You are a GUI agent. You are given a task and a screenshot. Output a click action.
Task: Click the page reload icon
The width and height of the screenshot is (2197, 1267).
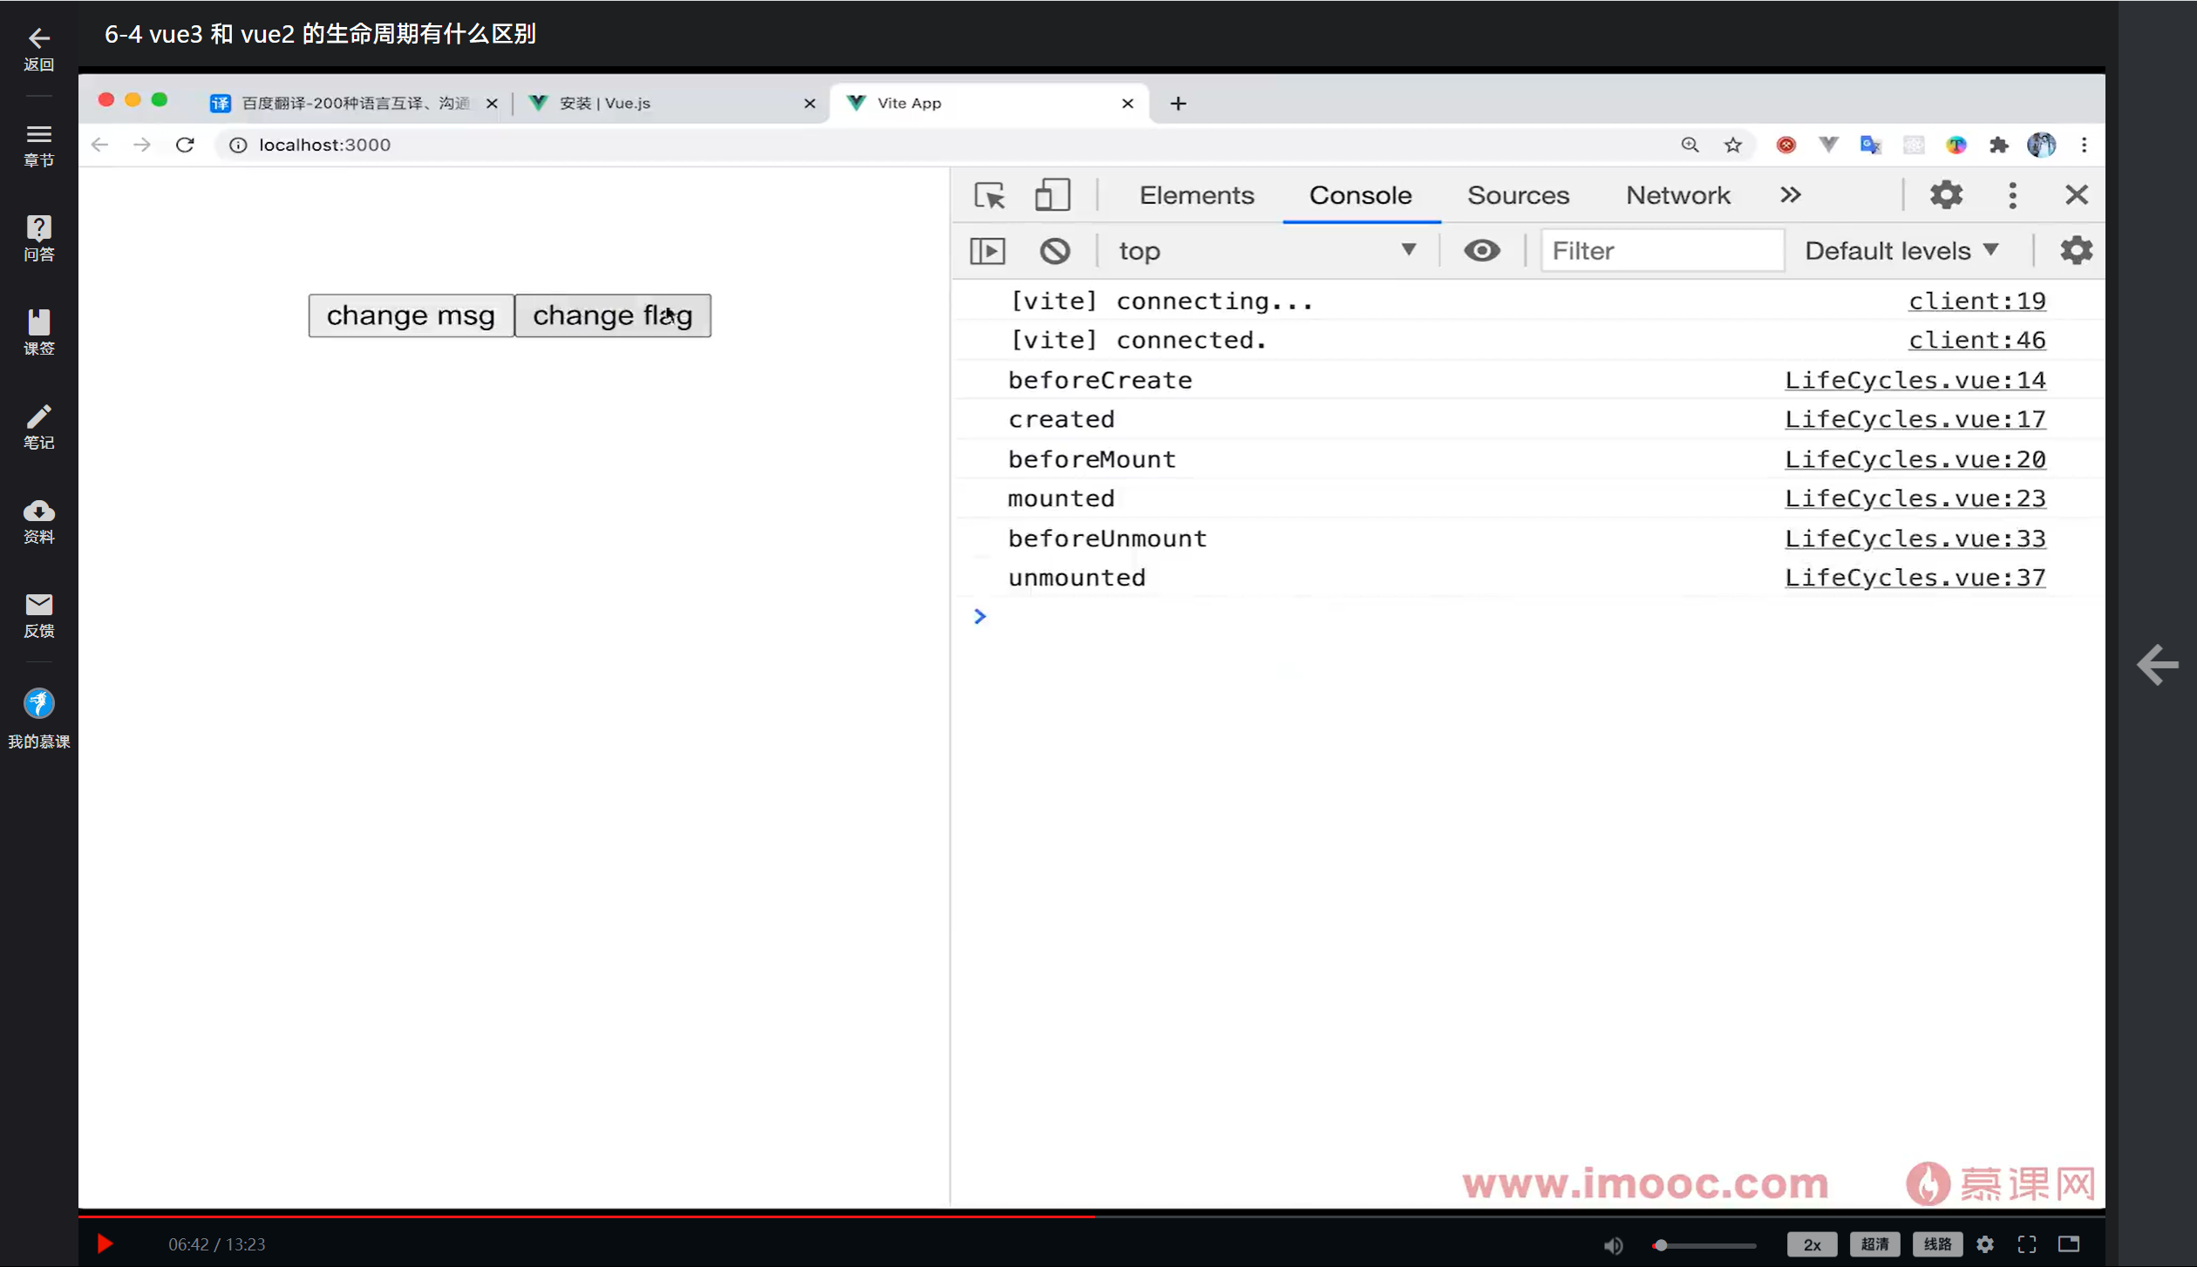[185, 145]
